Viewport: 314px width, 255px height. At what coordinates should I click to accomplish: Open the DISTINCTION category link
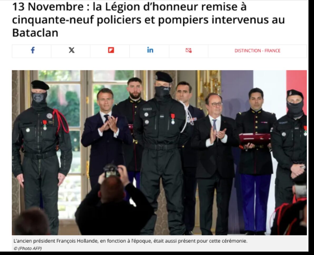[248, 51]
